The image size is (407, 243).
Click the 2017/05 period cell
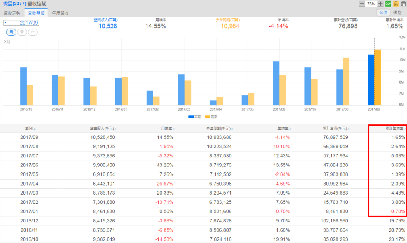pyautogui.click(x=29, y=174)
